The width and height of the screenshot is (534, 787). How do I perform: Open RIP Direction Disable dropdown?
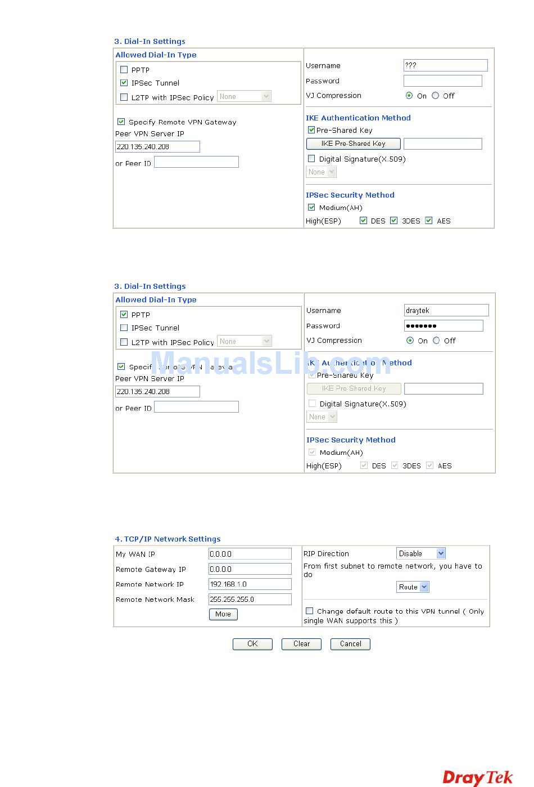(421, 553)
